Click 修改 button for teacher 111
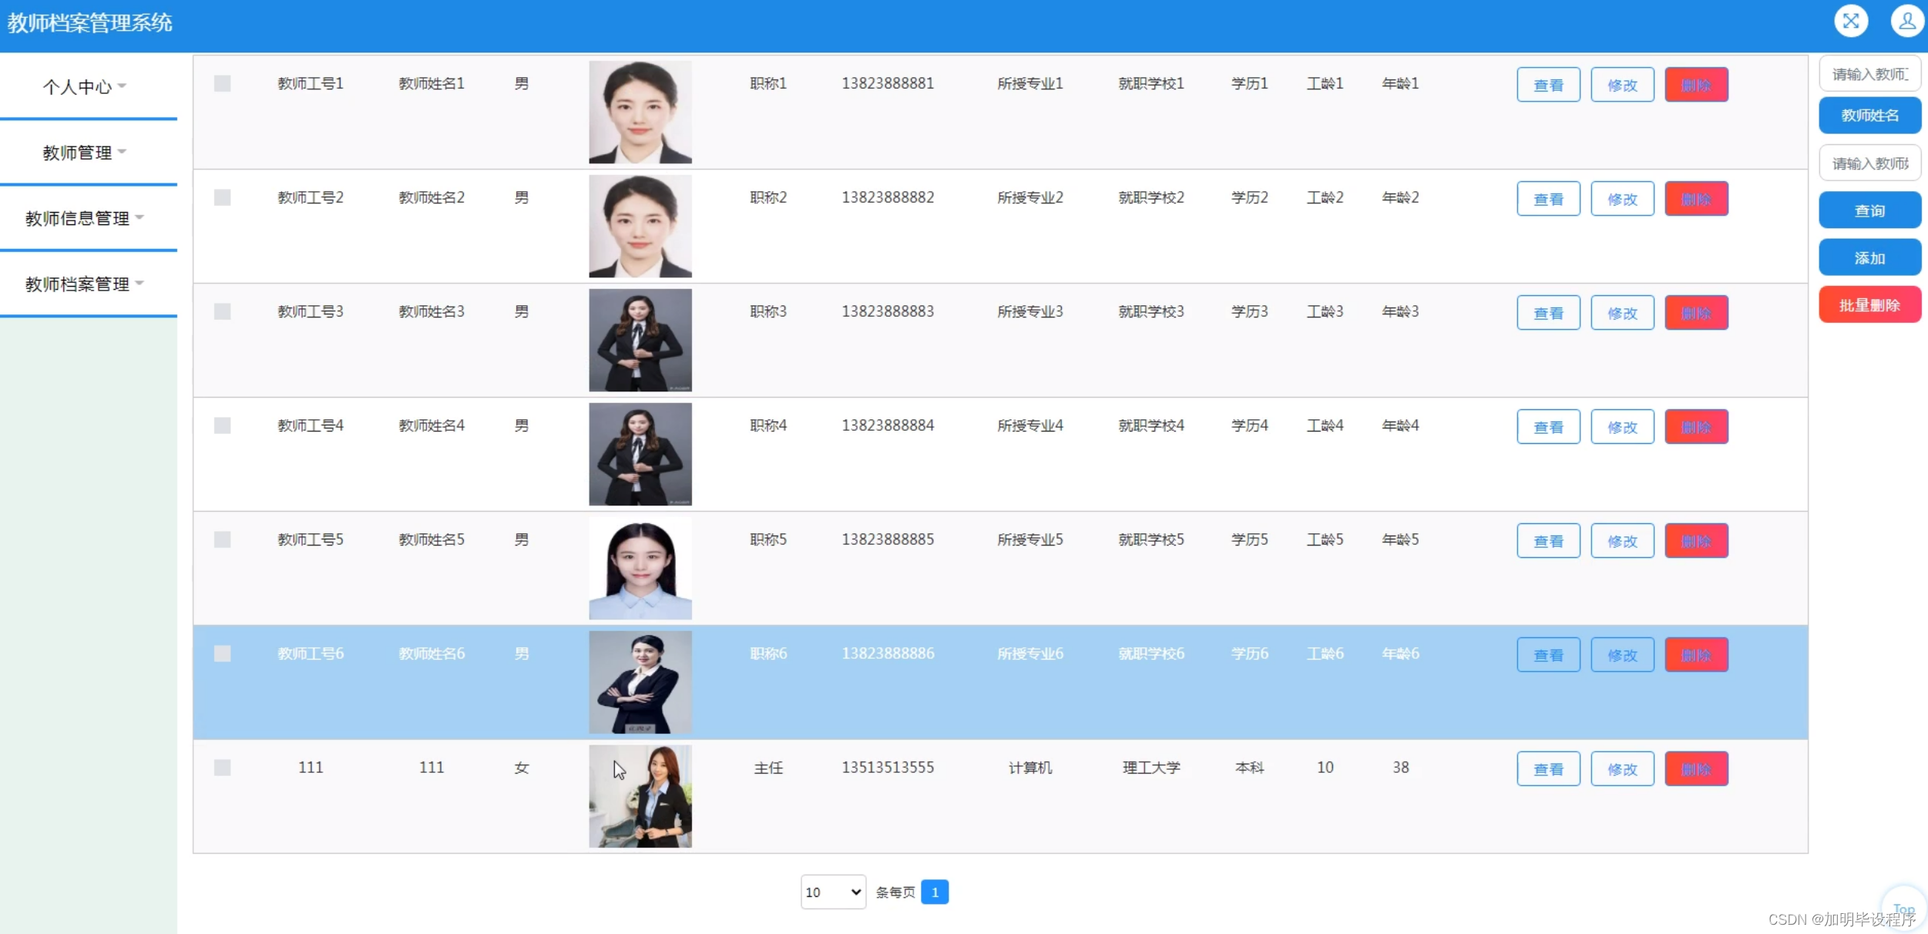This screenshot has height=934, width=1928. pyautogui.click(x=1621, y=769)
